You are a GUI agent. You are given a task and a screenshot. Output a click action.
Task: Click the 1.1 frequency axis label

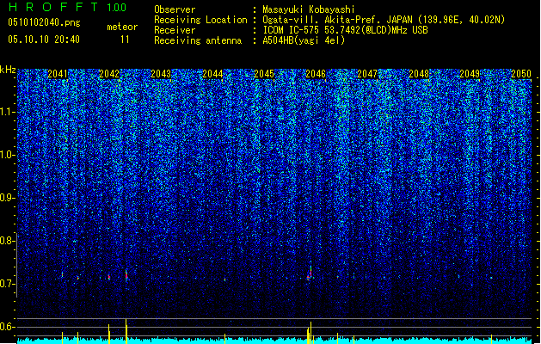click(x=8, y=112)
